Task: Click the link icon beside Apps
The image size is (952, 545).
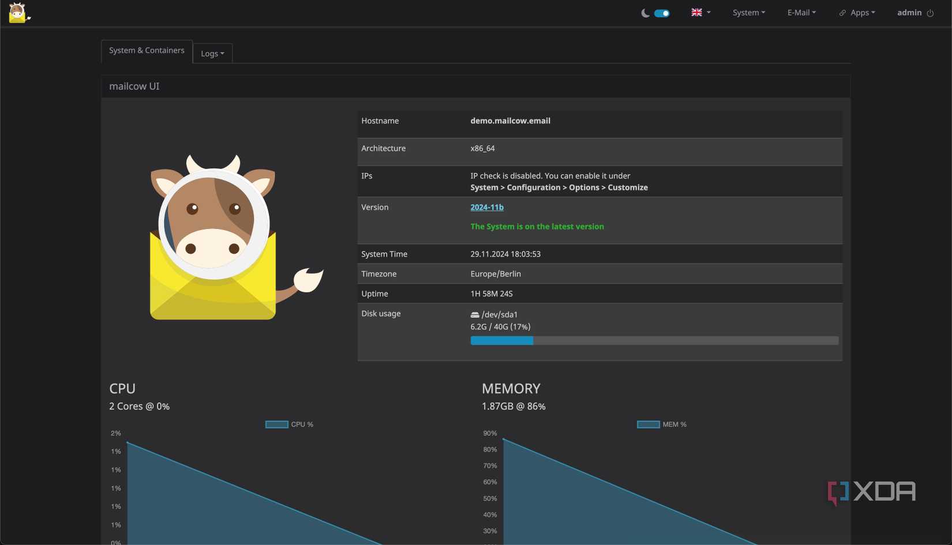Action: click(x=842, y=13)
